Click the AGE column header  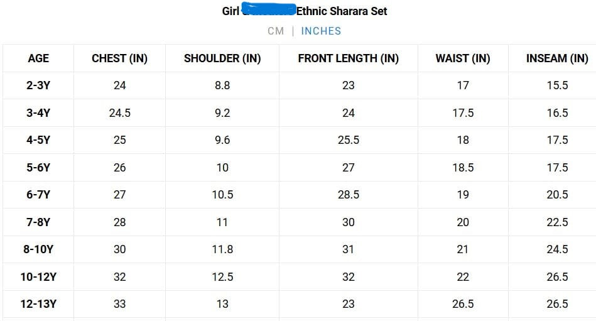point(38,58)
